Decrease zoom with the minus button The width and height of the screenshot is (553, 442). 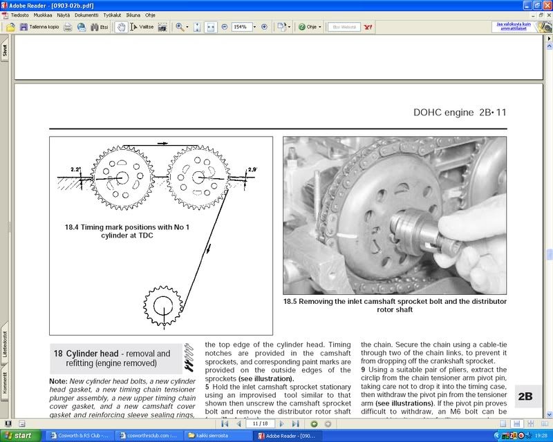coord(224,27)
